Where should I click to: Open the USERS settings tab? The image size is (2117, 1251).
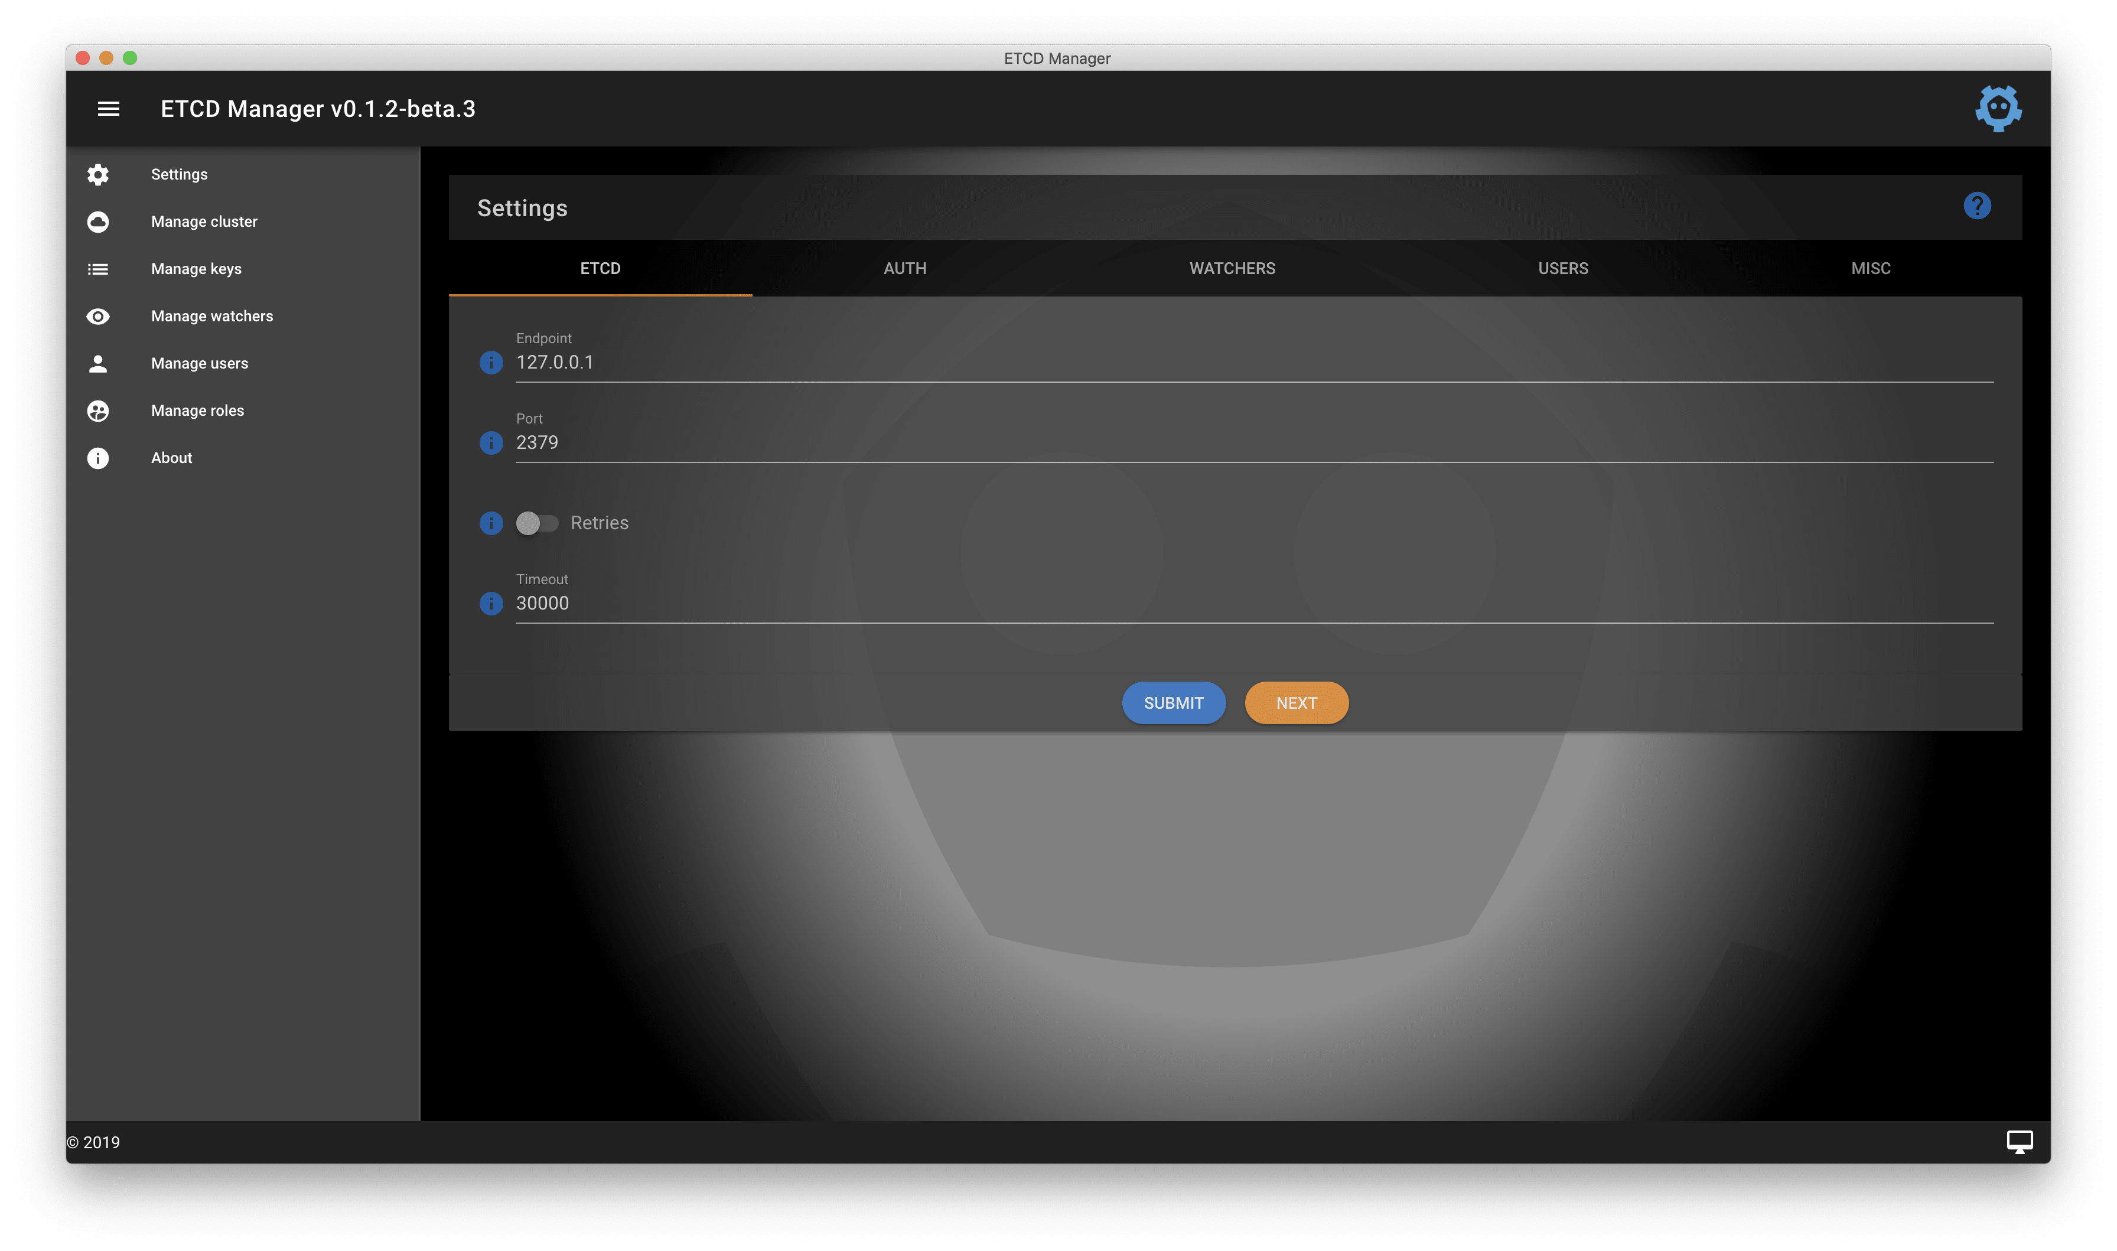[1562, 268]
